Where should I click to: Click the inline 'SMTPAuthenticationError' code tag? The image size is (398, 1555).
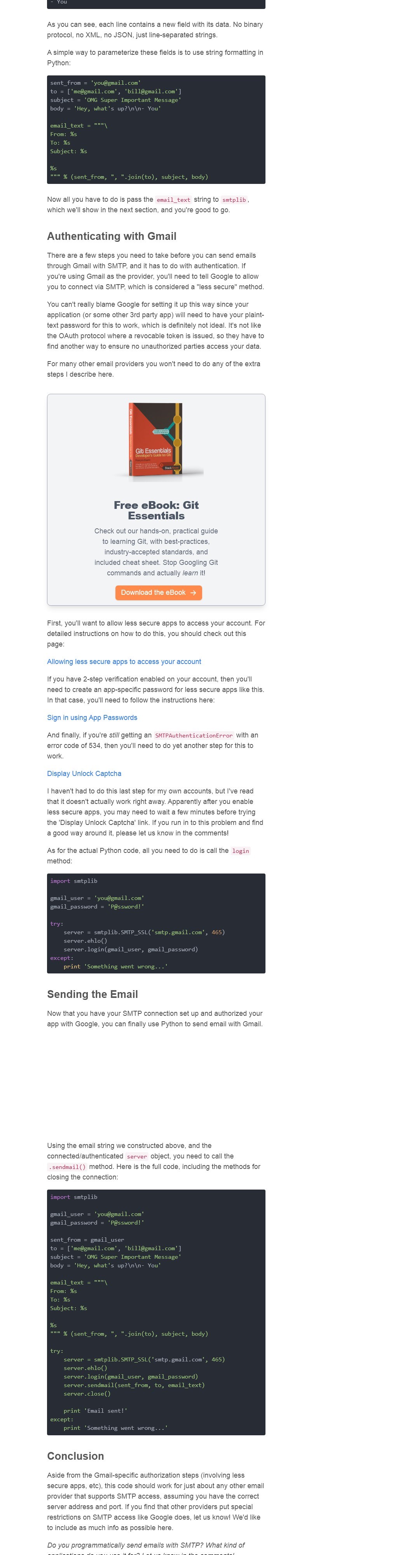pos(193,736)
